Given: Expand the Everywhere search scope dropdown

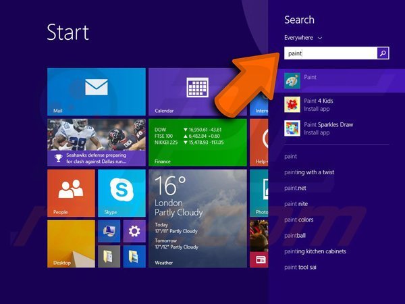Looking at the screenshot, I should click(x=303, y=38).
